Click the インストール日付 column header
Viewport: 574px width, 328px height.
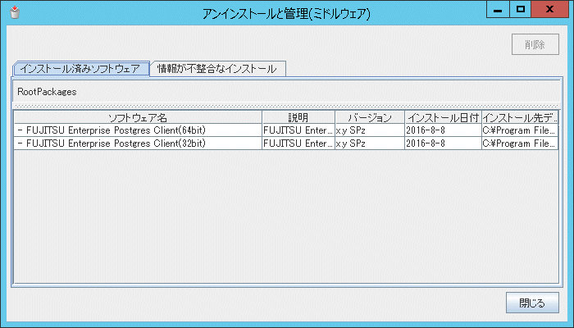pyautogui.click(x=444, y=117)
